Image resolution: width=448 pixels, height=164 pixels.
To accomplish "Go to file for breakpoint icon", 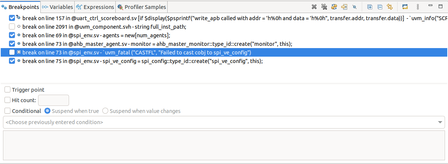I will click(x=344, y=7).
